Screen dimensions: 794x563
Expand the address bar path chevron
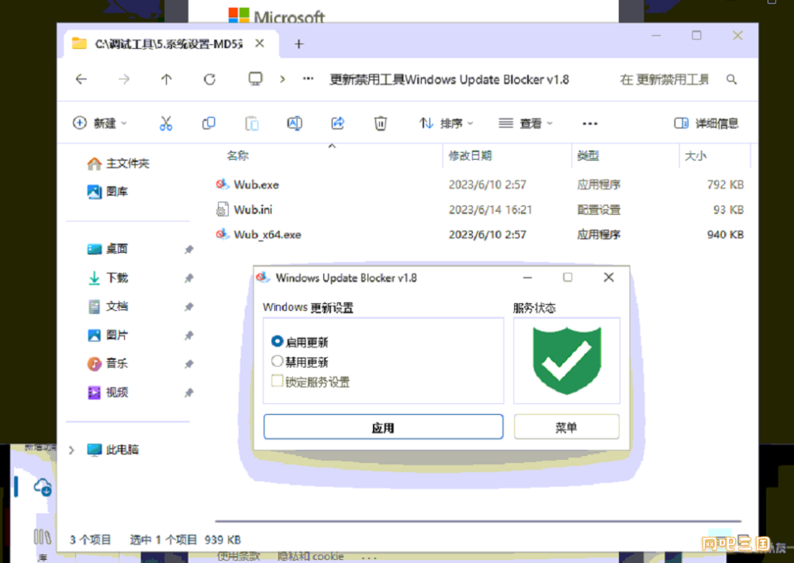point(282,79)
